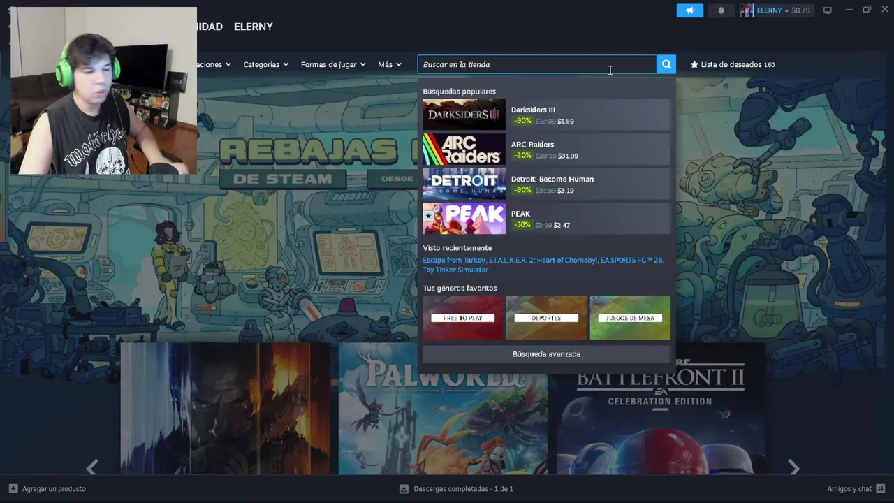The height and width of the screenshot is (503, 894).
Task: Expand the Más dropdown
Action: 390,64
